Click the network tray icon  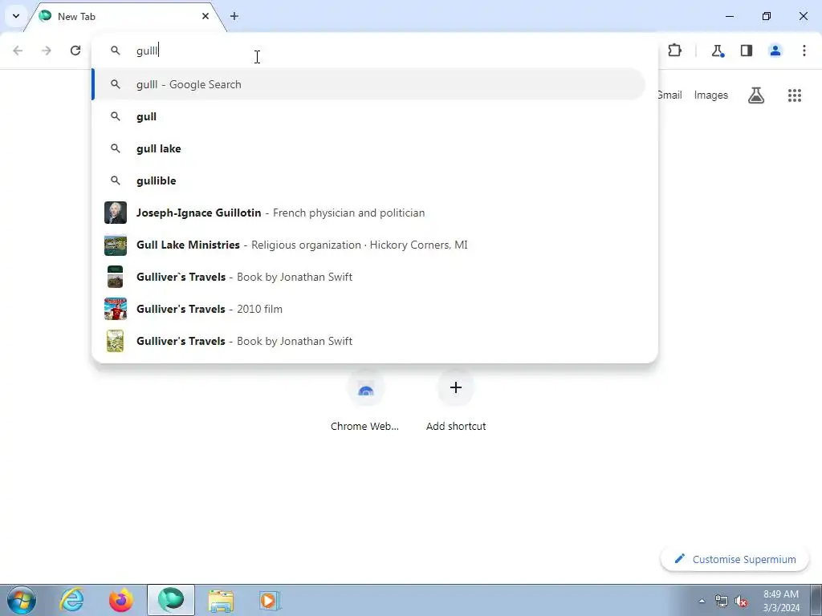pyautogui.click(x=722, y=601)
